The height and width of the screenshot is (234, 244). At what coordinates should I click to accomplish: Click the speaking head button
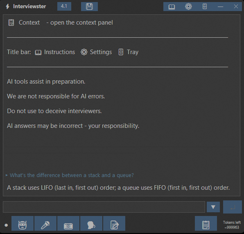(91, 223)
